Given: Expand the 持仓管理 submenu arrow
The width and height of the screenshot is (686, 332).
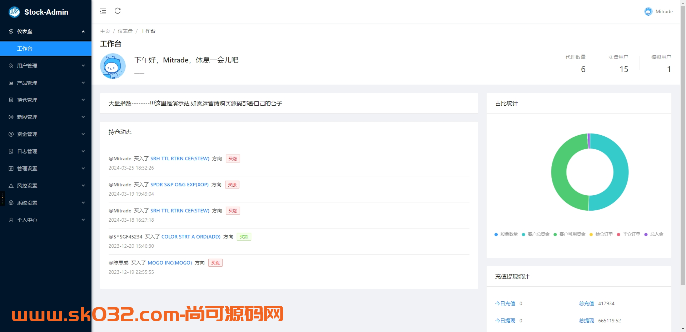Looking at the screenshot, I should coord(83,100).
